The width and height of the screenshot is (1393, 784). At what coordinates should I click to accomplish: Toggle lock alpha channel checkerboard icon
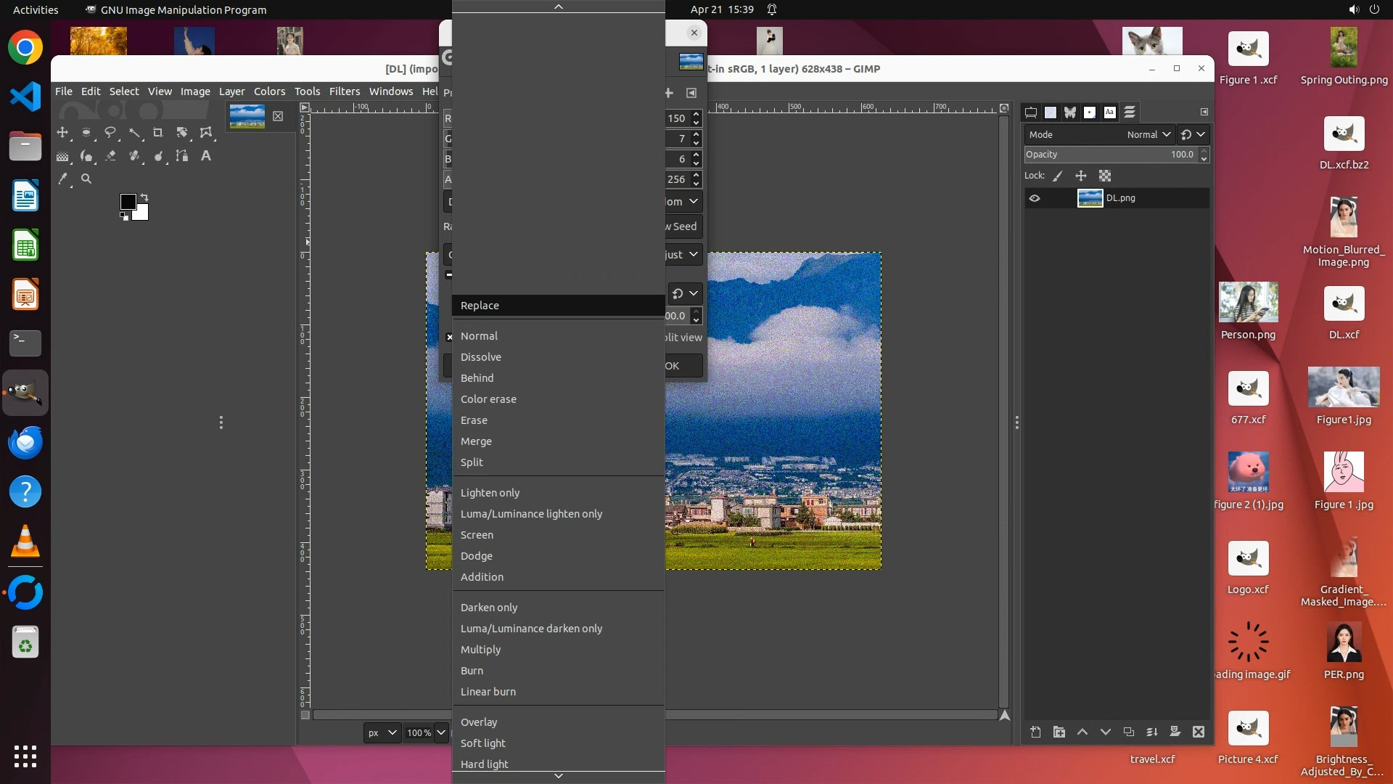[x=1105, y=176]
